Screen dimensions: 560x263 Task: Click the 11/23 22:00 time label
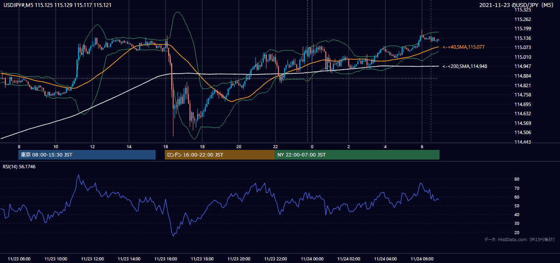pyautogui.click(x=275, y=259)
